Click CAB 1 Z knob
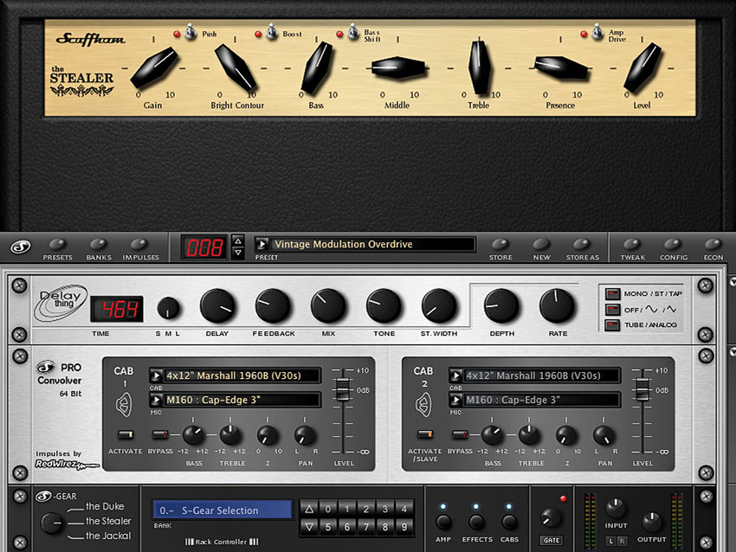This screenshot has height=552, width=736. click(268, 435)
